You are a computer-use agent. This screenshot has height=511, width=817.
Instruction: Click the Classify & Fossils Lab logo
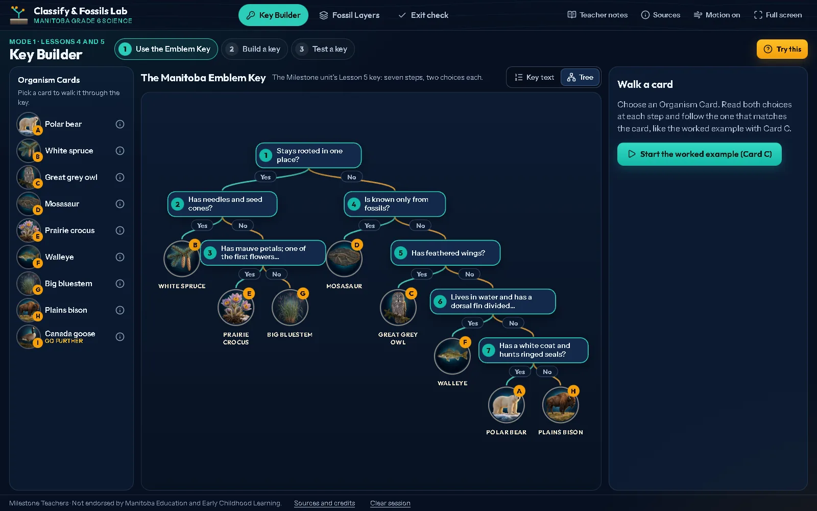[19, 15]
